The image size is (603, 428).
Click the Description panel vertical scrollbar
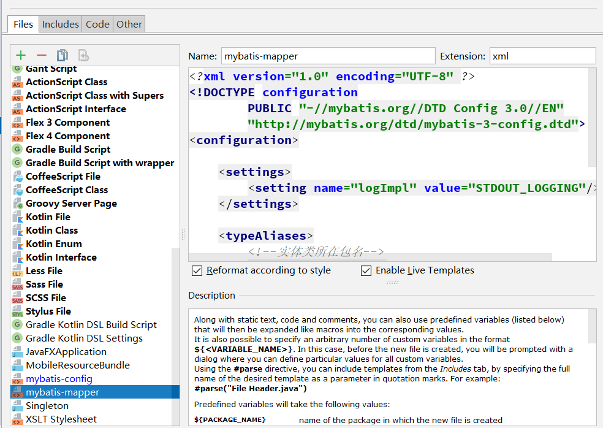coord(592,326)
